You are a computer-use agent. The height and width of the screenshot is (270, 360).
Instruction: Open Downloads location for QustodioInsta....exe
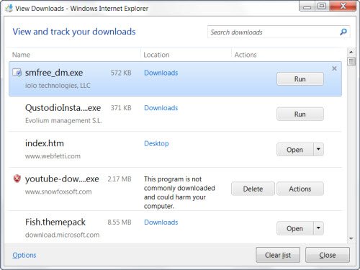(x=161, y=108)
